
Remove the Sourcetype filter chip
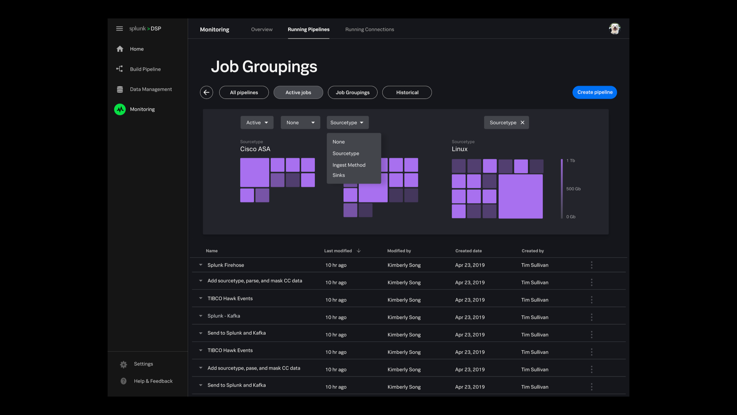tap(522, 122)
